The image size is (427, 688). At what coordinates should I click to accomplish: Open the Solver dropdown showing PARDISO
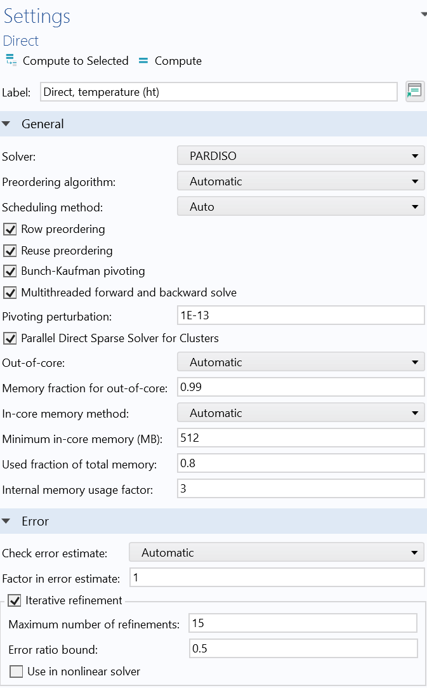point(301,155)
